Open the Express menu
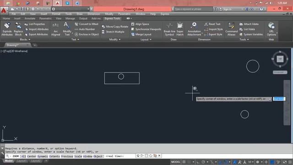The image size is (293, 165). 165,14
